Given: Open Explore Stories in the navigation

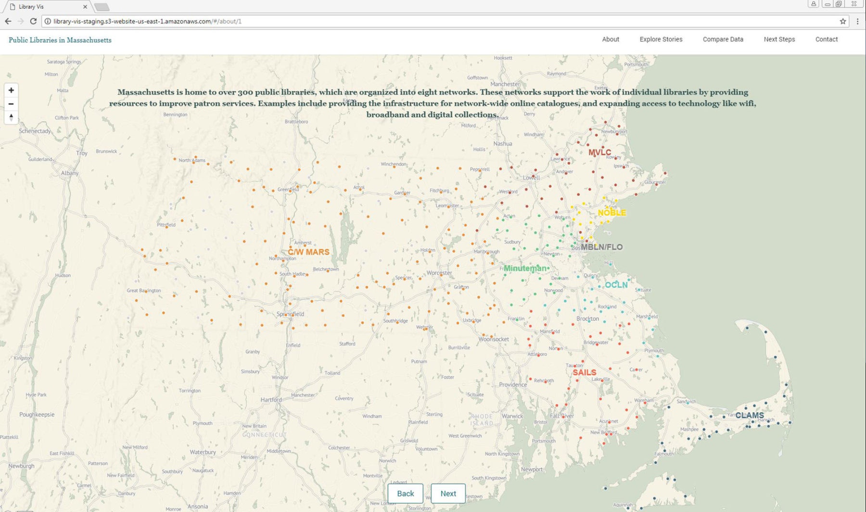Looking at the screenshot, I should tap(661, 39).
